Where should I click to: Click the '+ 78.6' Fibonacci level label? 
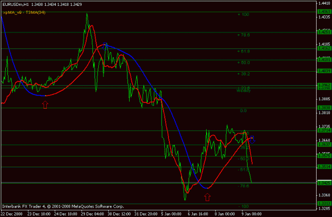(243, 35)
